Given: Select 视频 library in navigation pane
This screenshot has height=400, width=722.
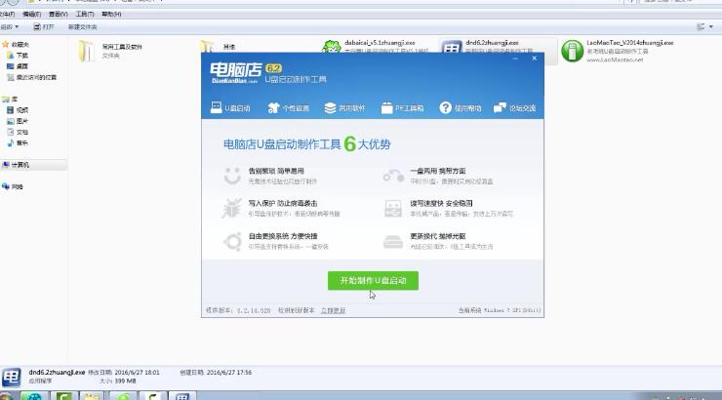Looking at the screenshot, I should [x=18, y=110].
